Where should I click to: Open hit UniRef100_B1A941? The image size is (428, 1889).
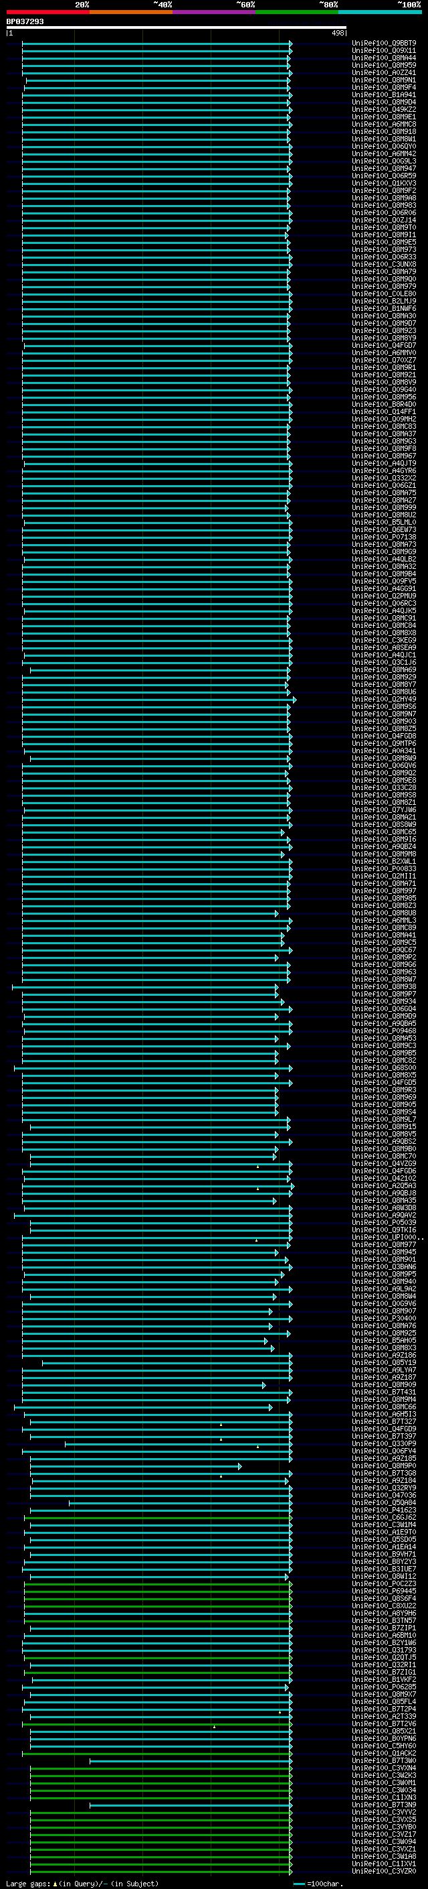click(x=383, y=94)
